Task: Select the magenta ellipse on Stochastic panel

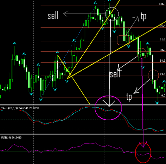Action: coord(108,108)
